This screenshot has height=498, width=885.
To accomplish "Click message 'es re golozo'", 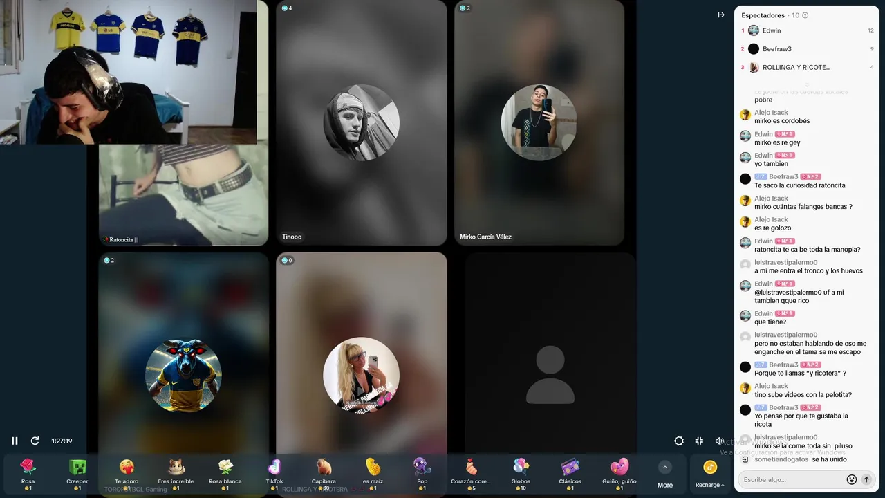I will (773, 228).
